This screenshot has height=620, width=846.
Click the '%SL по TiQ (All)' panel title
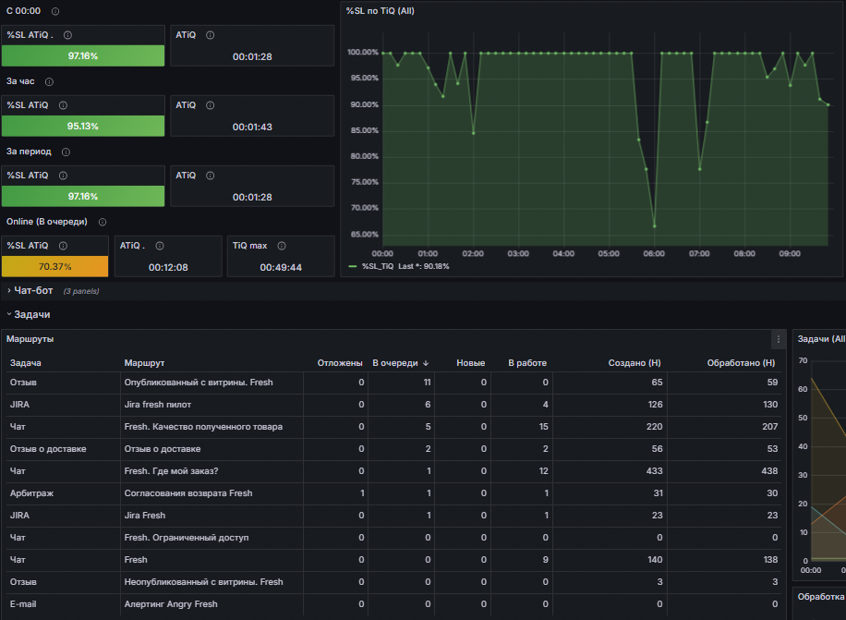[x=381, y=11]
